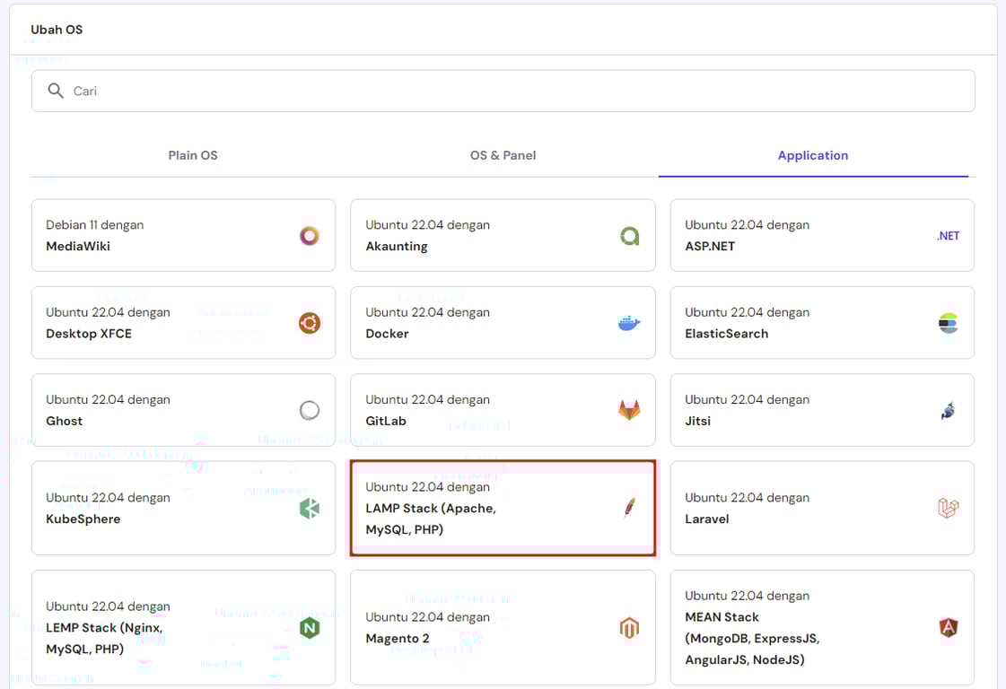Screen dimensions: 1006x689
Task: Click the KubeSphere logo icon
Action: tap(310, 509)
